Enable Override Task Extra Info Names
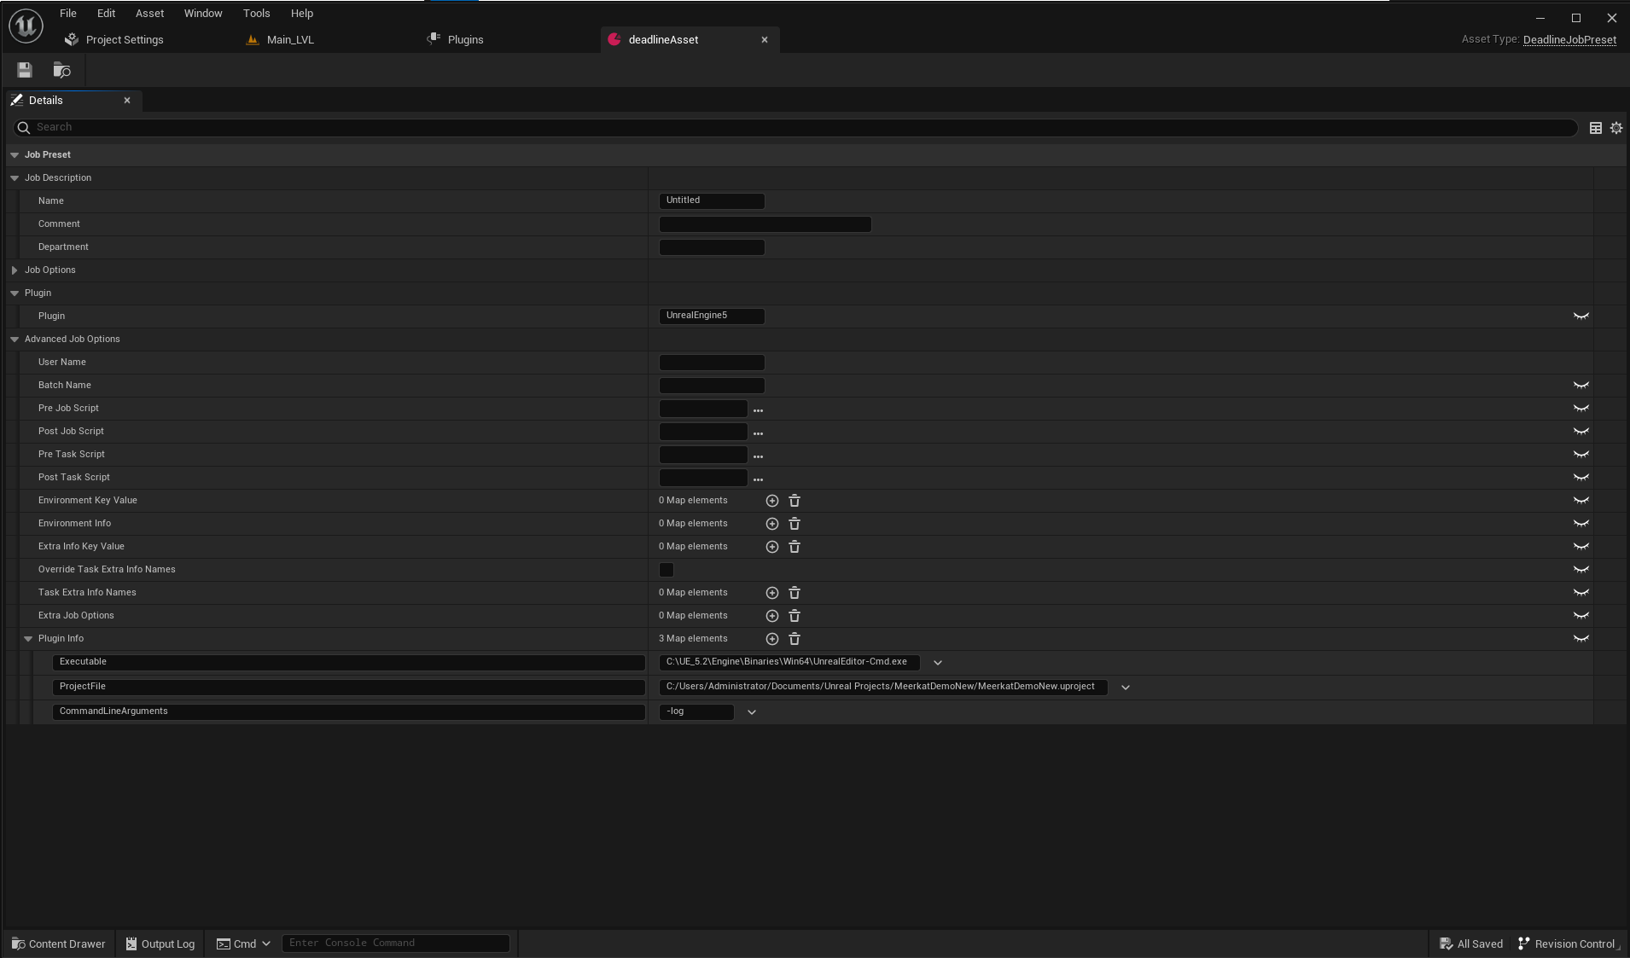This screenshot has height=958, width=1630. click(667, 570)
